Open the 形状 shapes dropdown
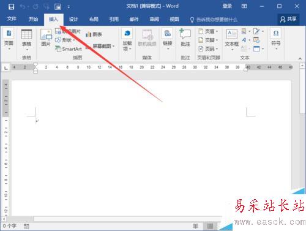 click(x=65, y=40)
